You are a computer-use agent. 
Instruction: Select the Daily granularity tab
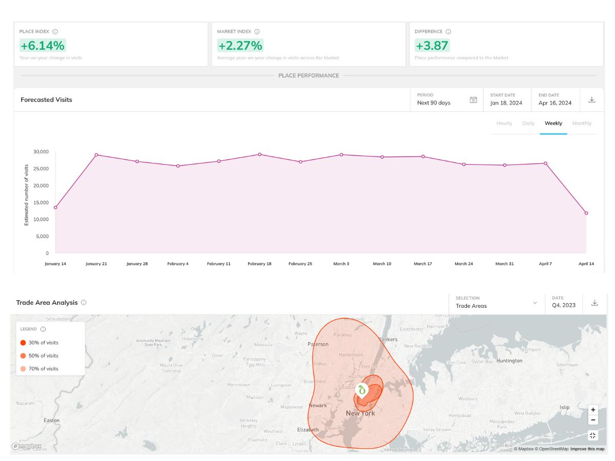tap(528, 123)
